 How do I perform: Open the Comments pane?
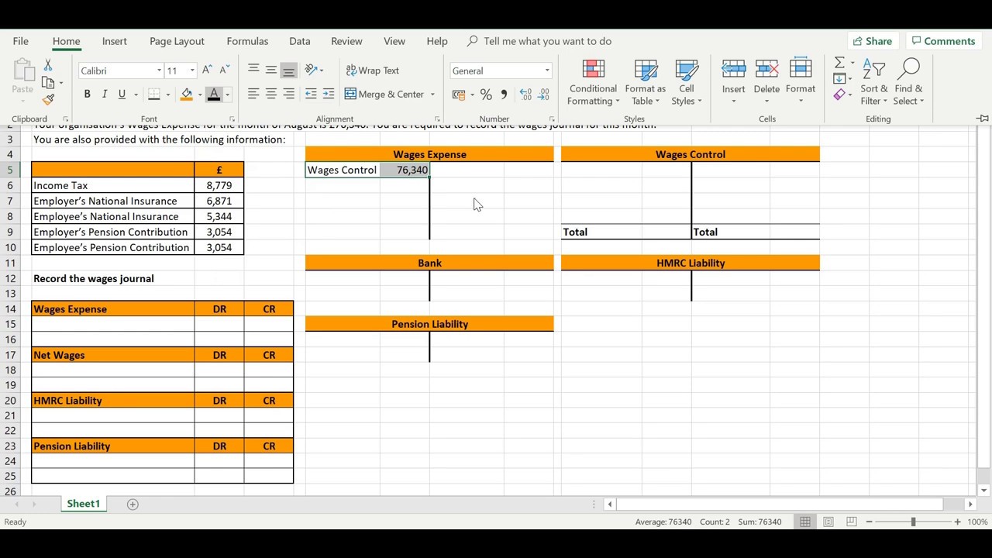[943, 41]
